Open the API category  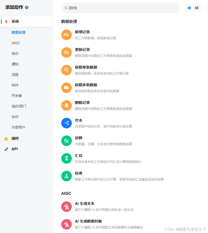(x=15, y=149)
